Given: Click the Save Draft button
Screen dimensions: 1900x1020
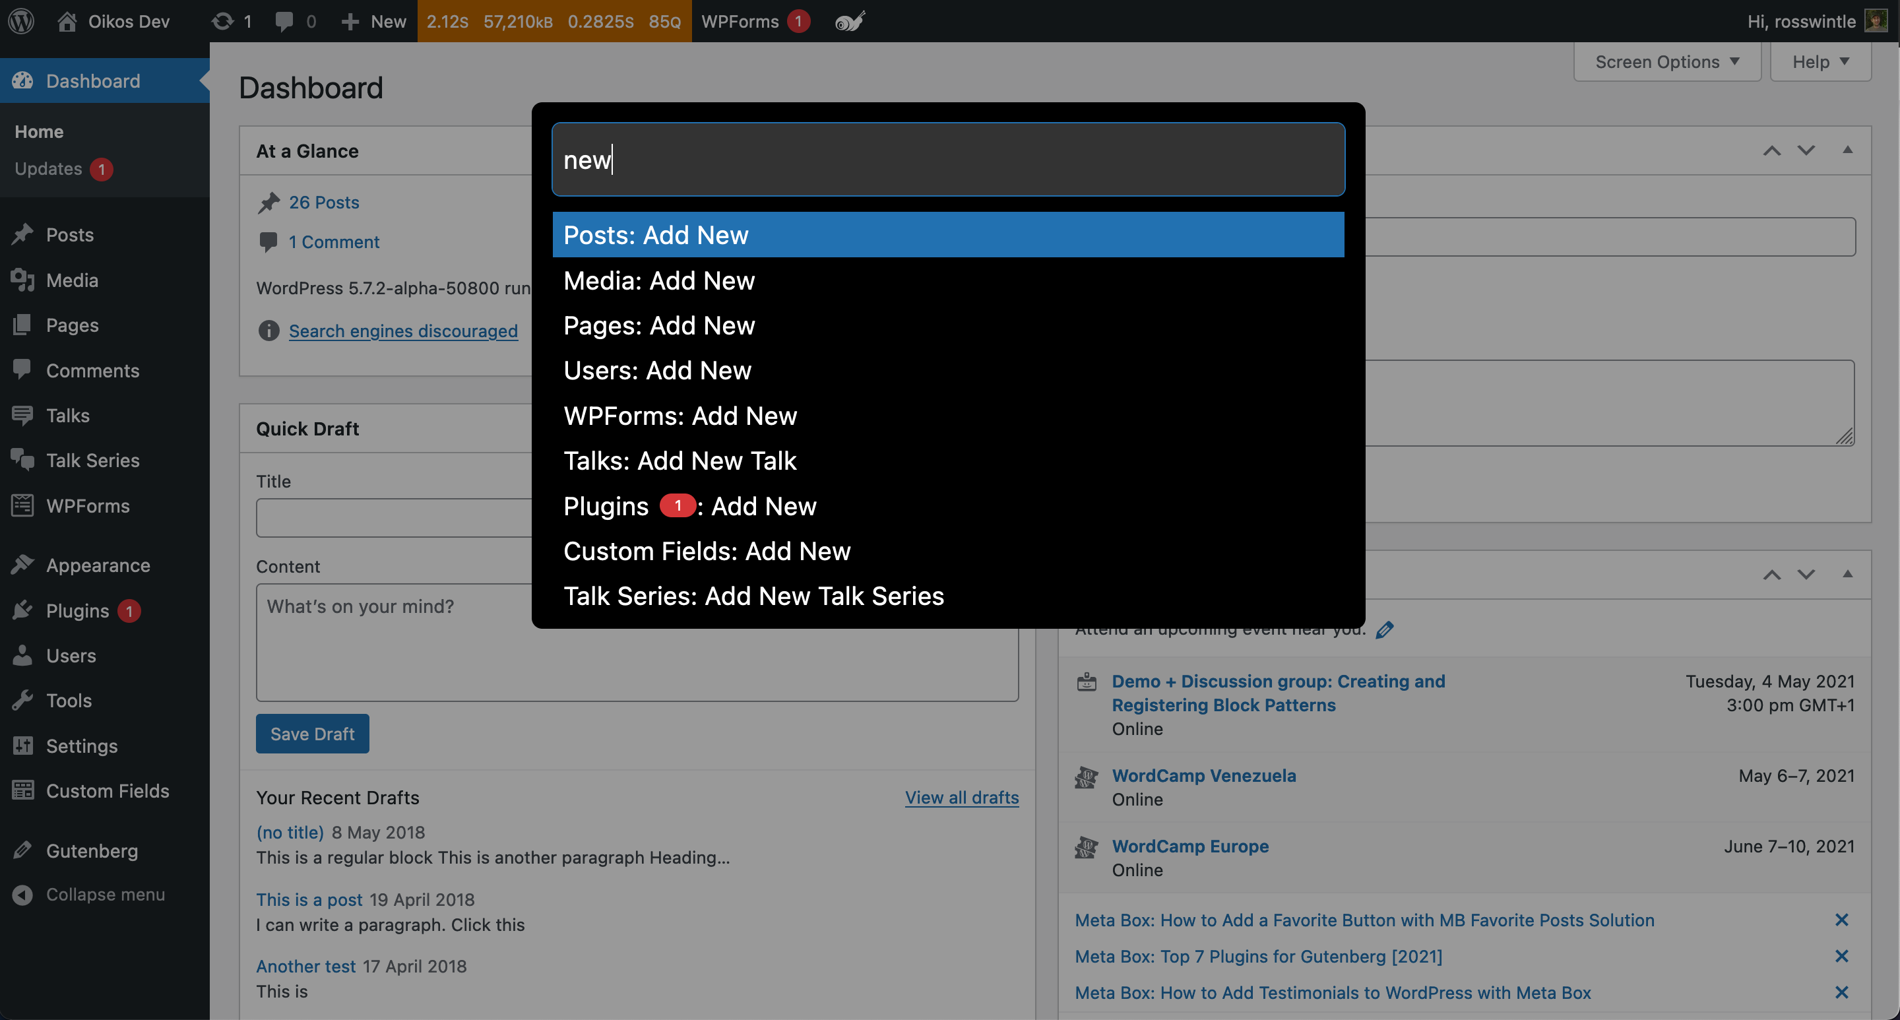Looking at the screenshot, I should click(312, 733).
